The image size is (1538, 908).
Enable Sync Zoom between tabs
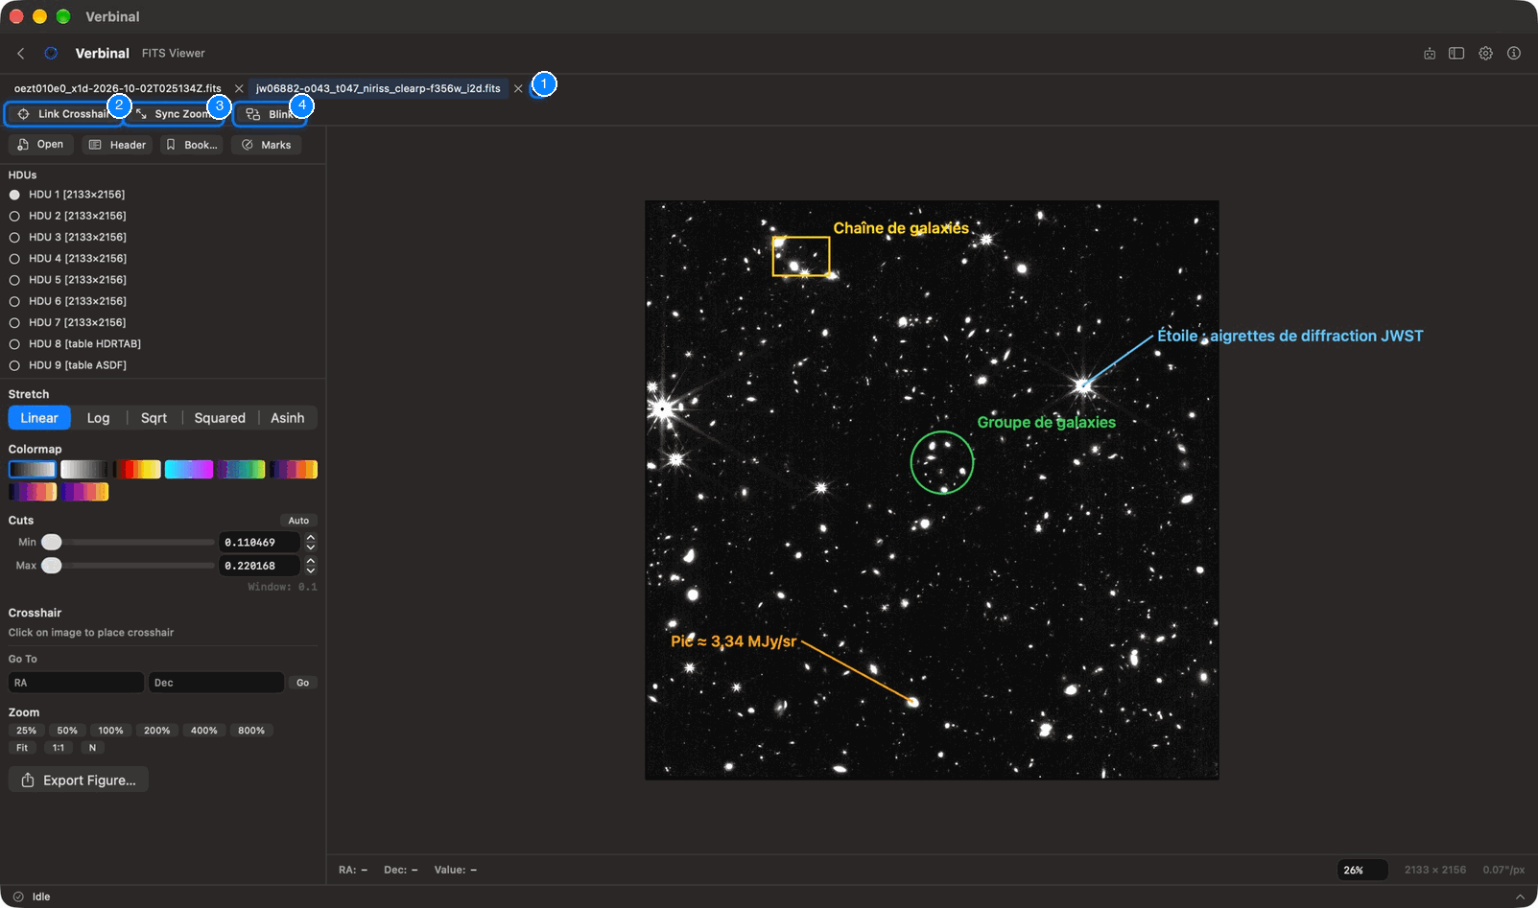(175, 114)
